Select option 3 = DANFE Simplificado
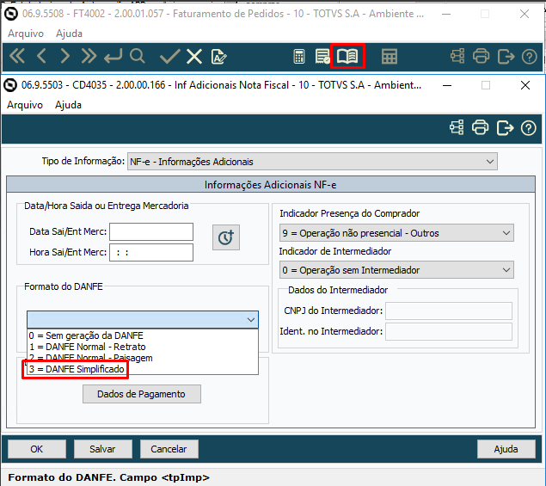 point(143,369)
